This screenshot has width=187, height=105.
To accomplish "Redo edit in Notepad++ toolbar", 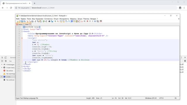I will [x=46, y=21].
